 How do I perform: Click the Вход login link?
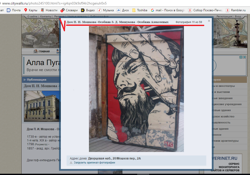click(238, 16)
